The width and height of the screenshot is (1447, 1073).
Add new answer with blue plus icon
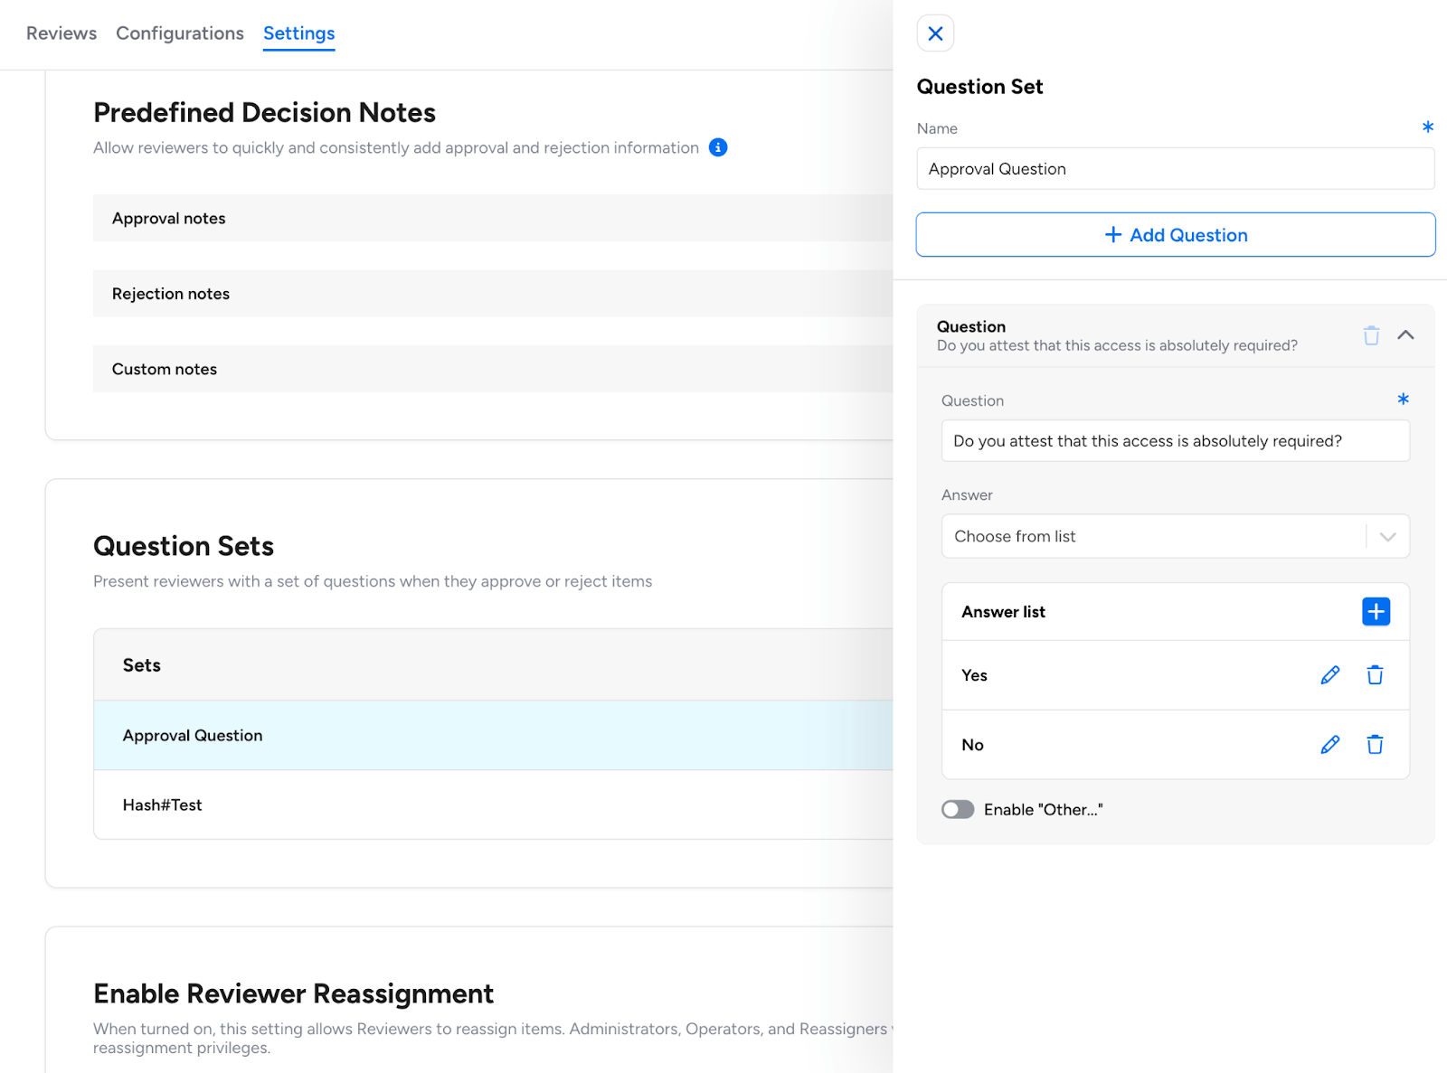(1376, 612)
